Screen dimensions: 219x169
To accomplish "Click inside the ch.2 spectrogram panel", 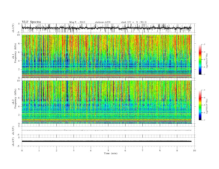I will (x=106, y=102).
